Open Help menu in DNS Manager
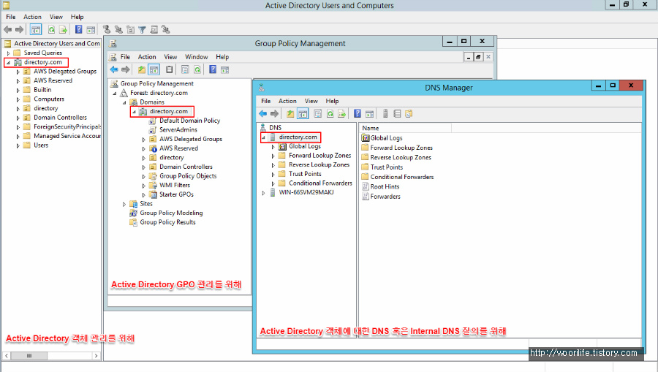This screenshot has width=658, height=372. (332, 101)
